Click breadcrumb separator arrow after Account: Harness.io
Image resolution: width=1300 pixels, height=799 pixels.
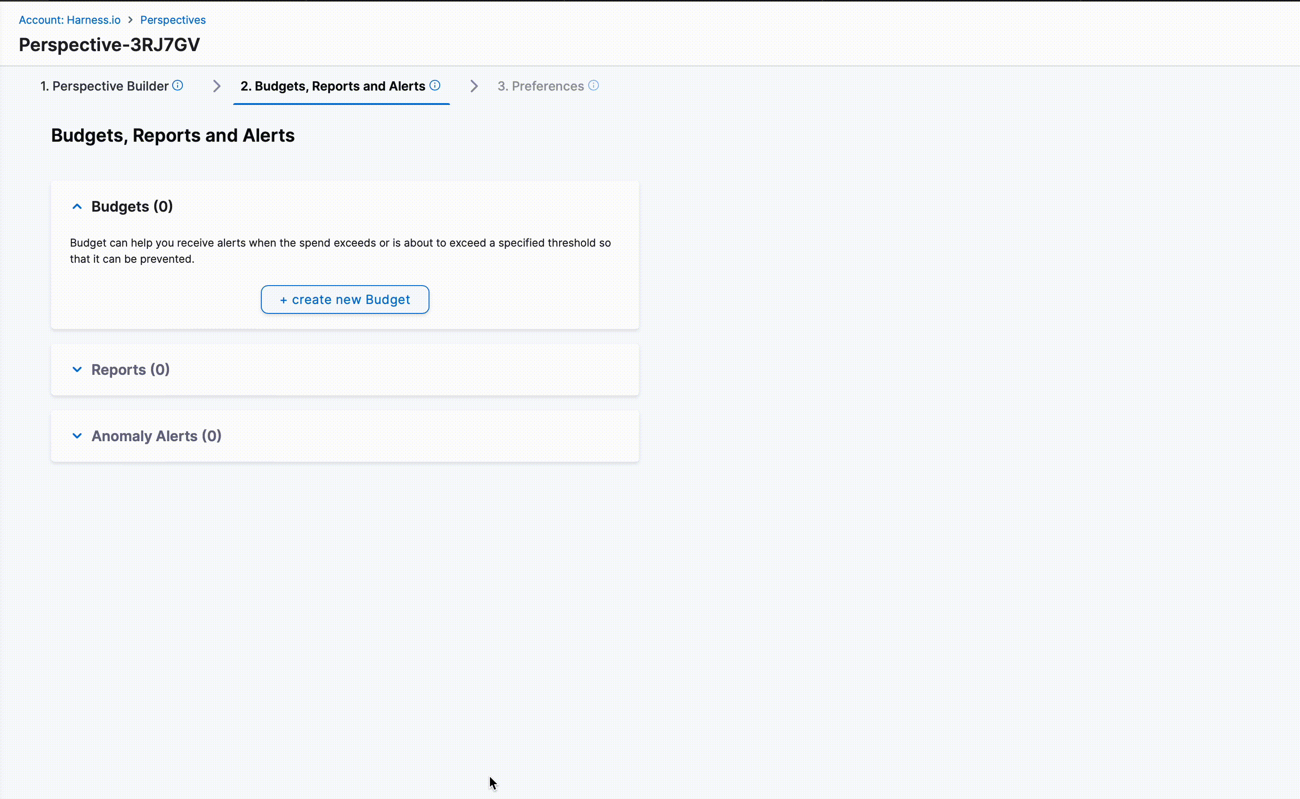pyautogui.click(x=130, y=20)
